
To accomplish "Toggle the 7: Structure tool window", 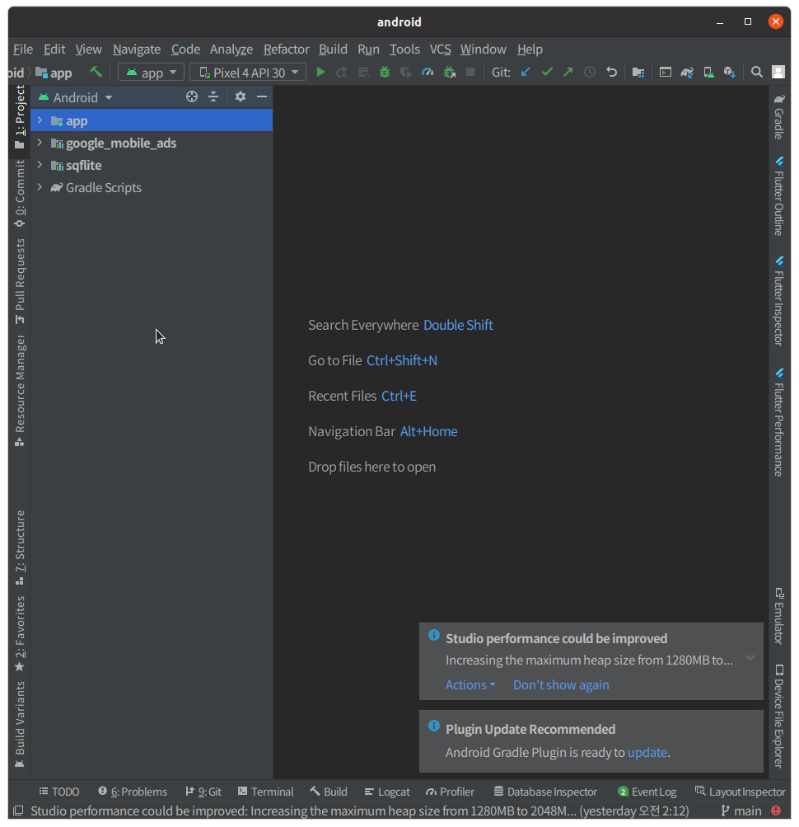I will point(20,547).
